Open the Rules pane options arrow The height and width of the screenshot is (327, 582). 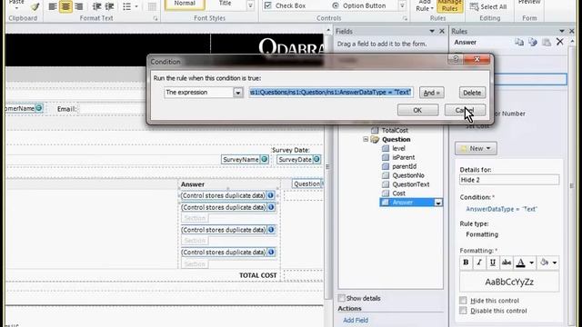[562, 32]
